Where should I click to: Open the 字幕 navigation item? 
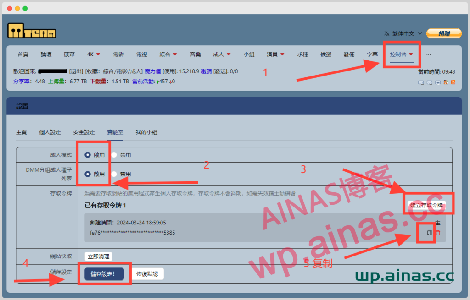pos(372,55)
